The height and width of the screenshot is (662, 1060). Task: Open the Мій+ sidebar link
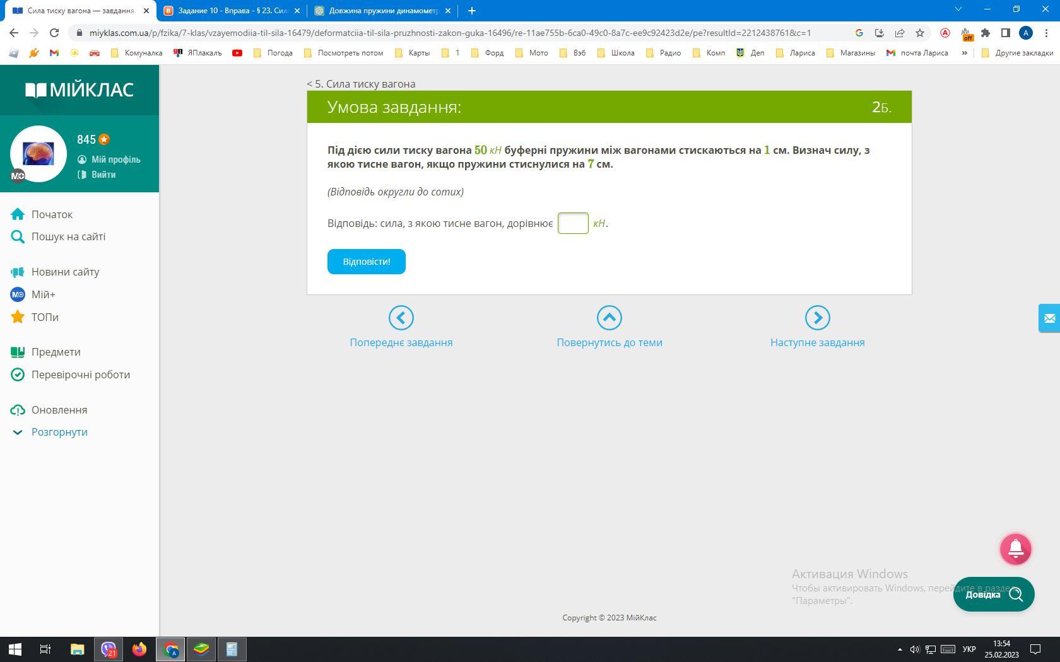pyautogui.click(x=33, y=294)
